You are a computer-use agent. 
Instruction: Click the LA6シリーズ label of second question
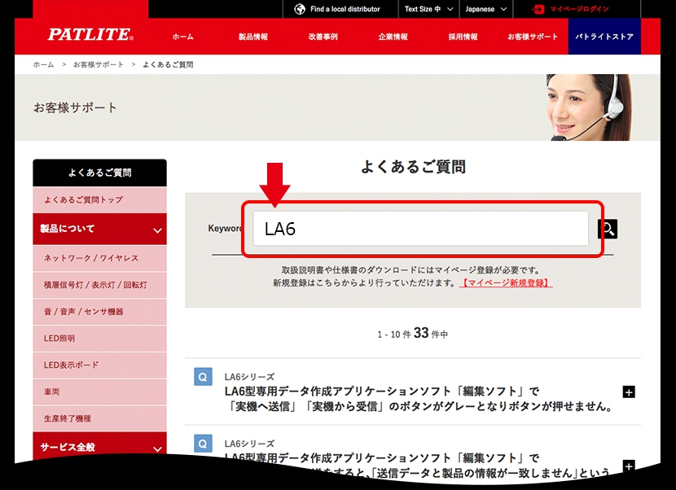(249, 444)
